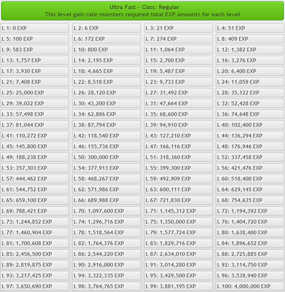285x292 pixels.
Task: Click the L 40: 102,400 EXP entry
Action: tap(250, 125)
